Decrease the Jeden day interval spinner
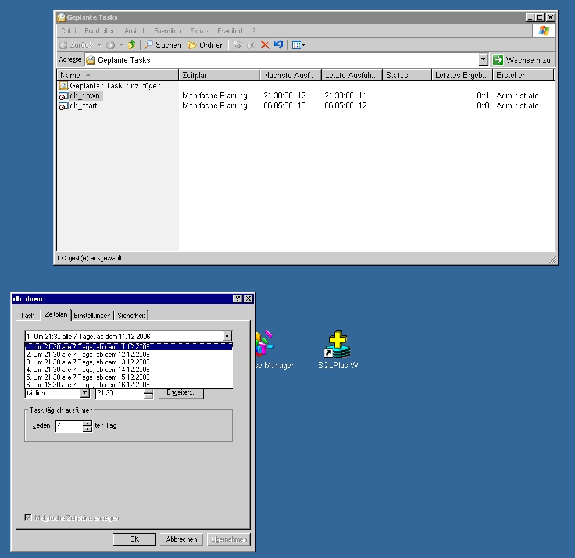This screenshot has width=575, height=558. pos(87,428)
